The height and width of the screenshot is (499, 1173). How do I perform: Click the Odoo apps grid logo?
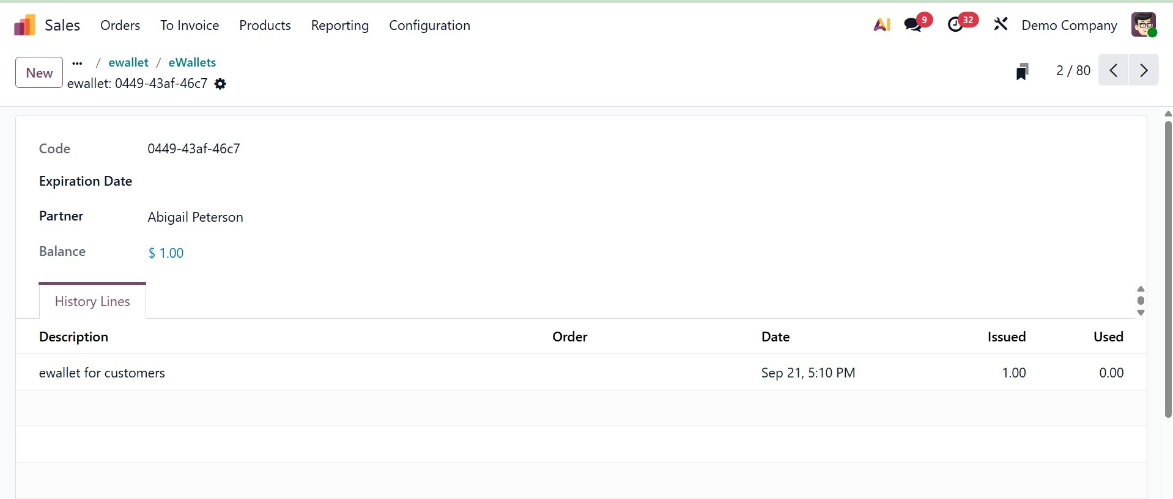(23, 24)
